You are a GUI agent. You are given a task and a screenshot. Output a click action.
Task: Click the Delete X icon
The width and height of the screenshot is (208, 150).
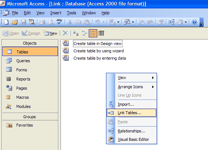[x=65, y=33]
